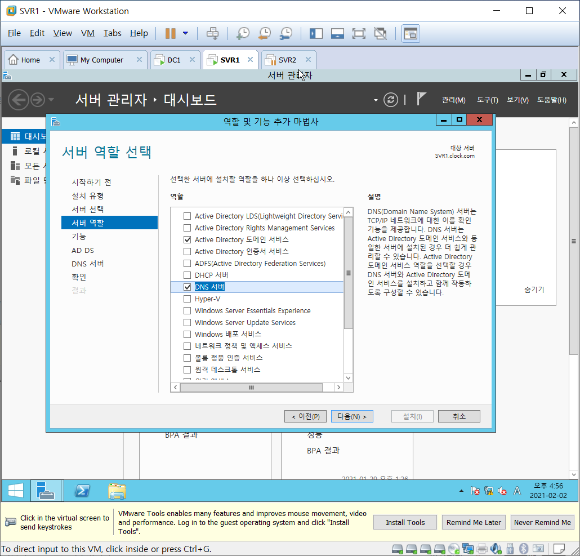
Task: Go to the 확인 wizard step
Action: tap(79, 277)
